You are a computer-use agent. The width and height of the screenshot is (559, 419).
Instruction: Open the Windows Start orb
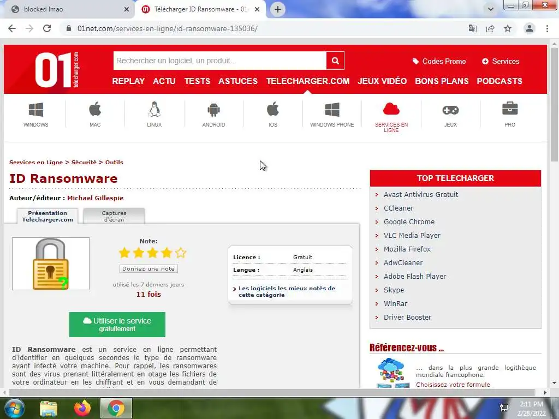click(x=14, y=408)
